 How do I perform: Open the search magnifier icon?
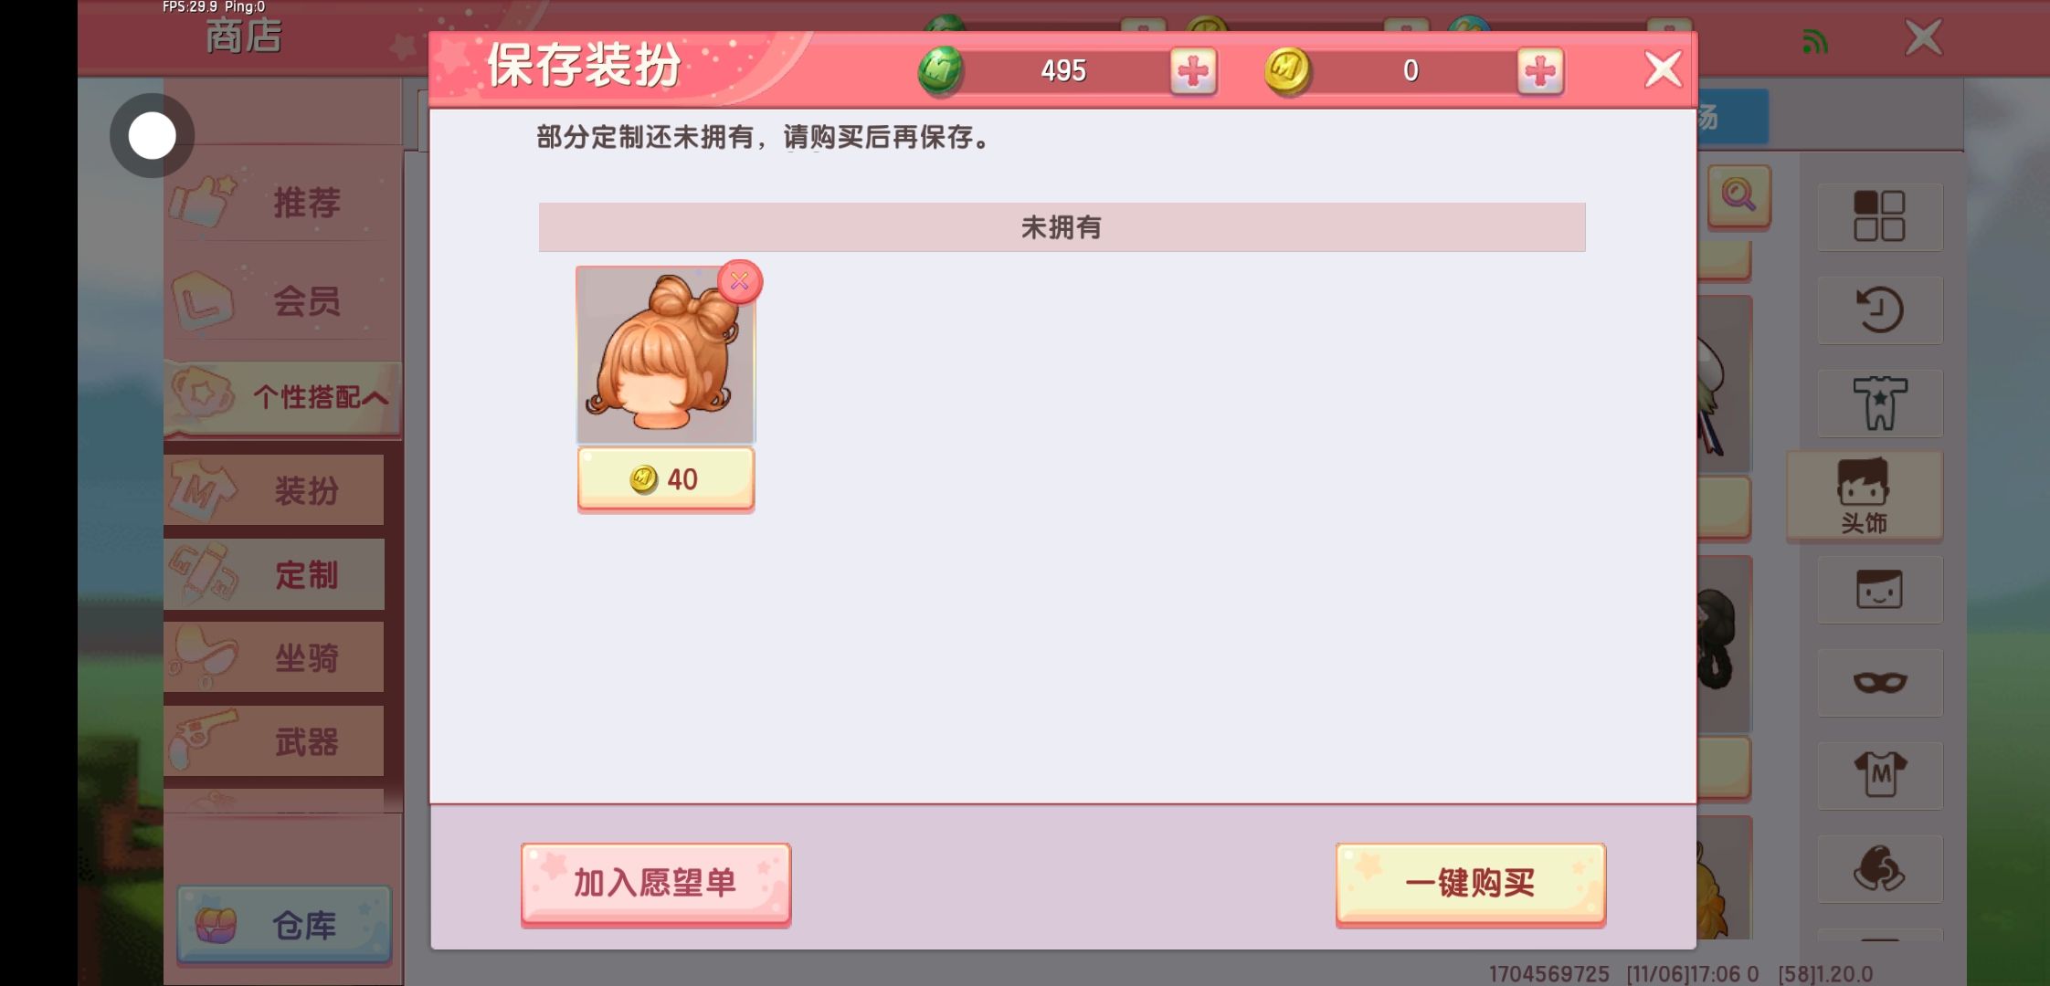click(x=1738, y=194)
